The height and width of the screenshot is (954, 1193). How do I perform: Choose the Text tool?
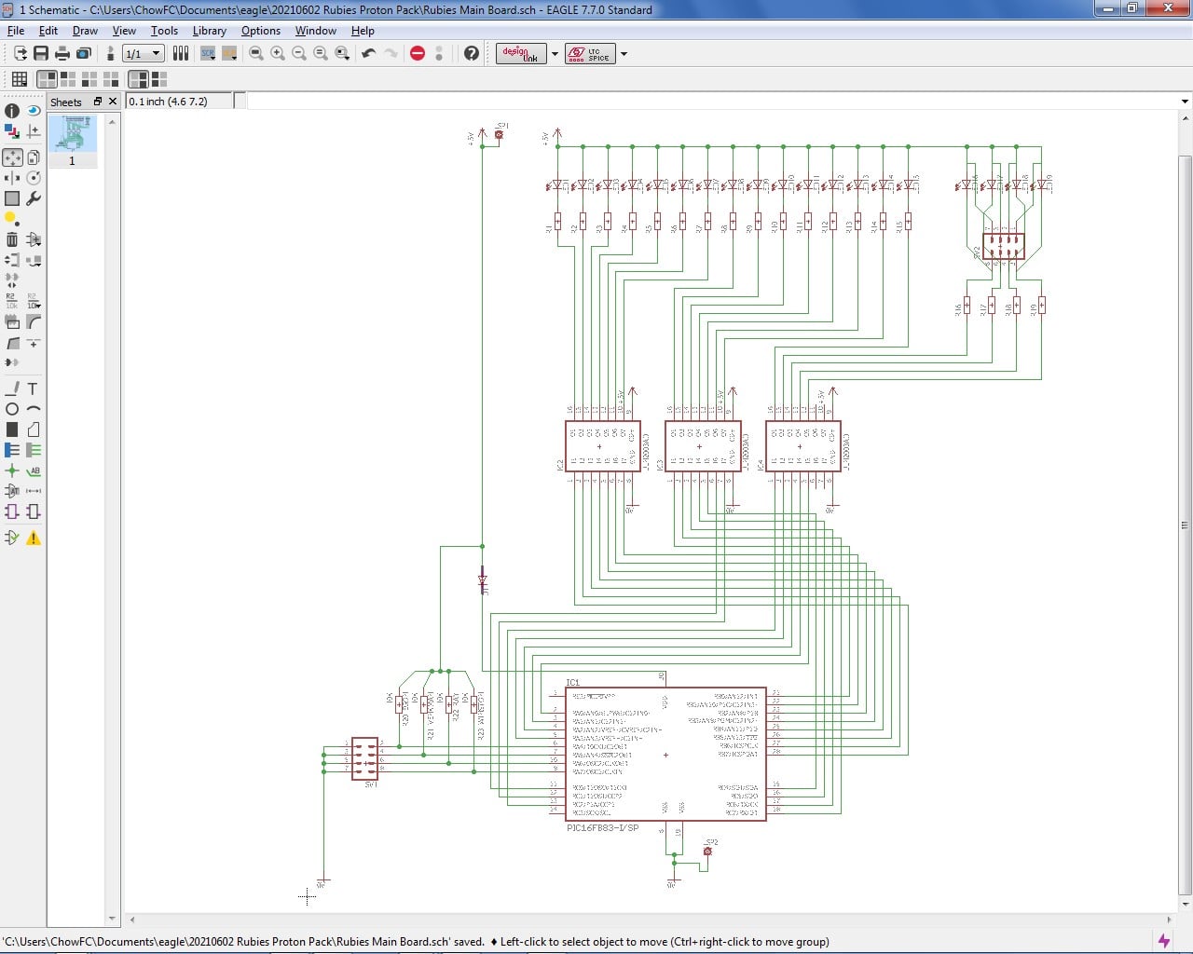[x=33, y=388]
